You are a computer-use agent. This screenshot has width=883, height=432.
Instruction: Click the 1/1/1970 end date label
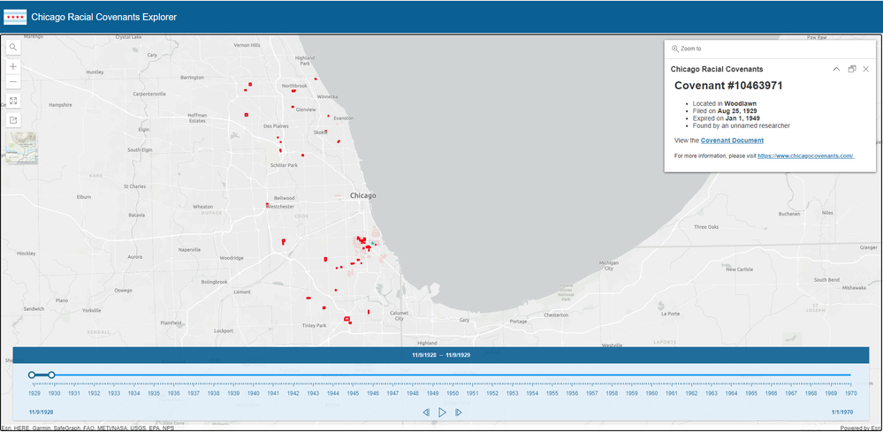[841, 413]
